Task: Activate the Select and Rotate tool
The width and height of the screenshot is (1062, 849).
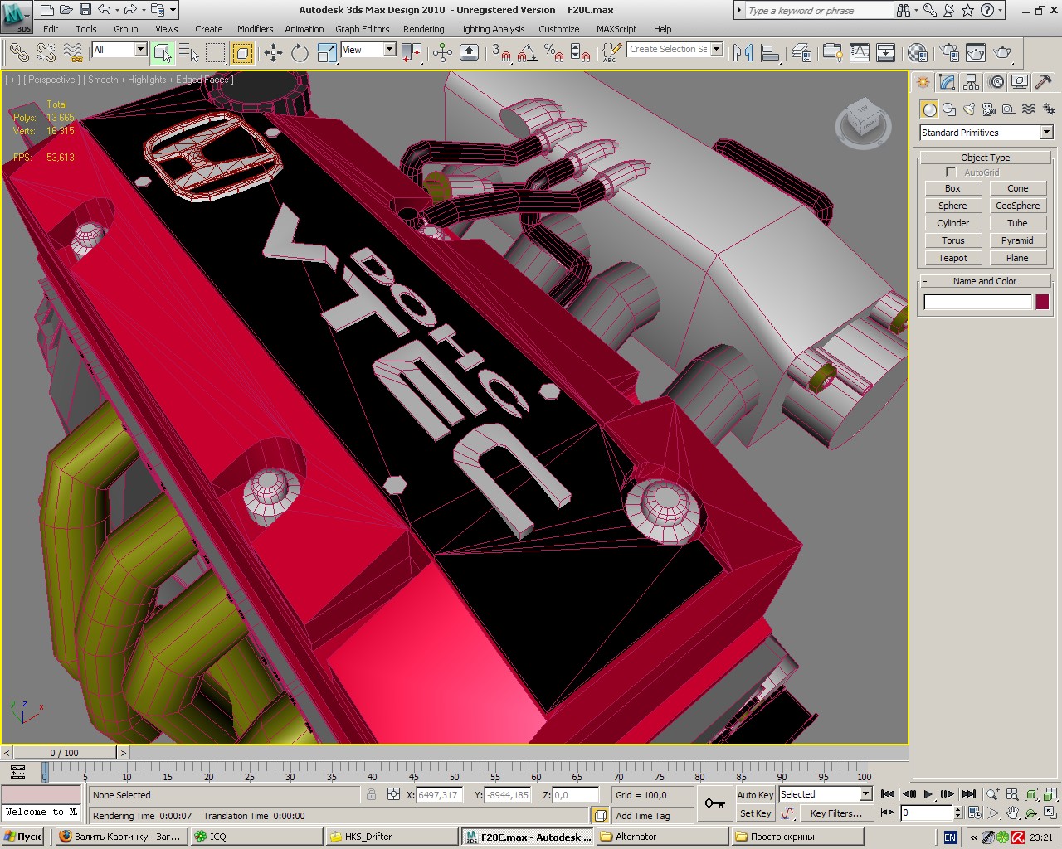Action: tap(300, 53)
